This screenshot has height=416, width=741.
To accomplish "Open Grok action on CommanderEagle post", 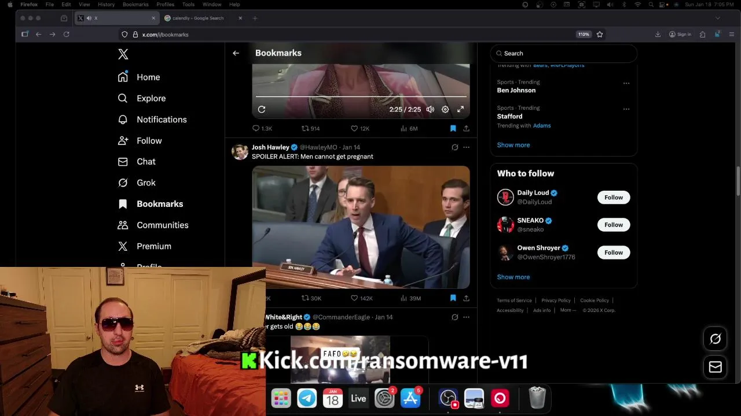I will 455,317.
